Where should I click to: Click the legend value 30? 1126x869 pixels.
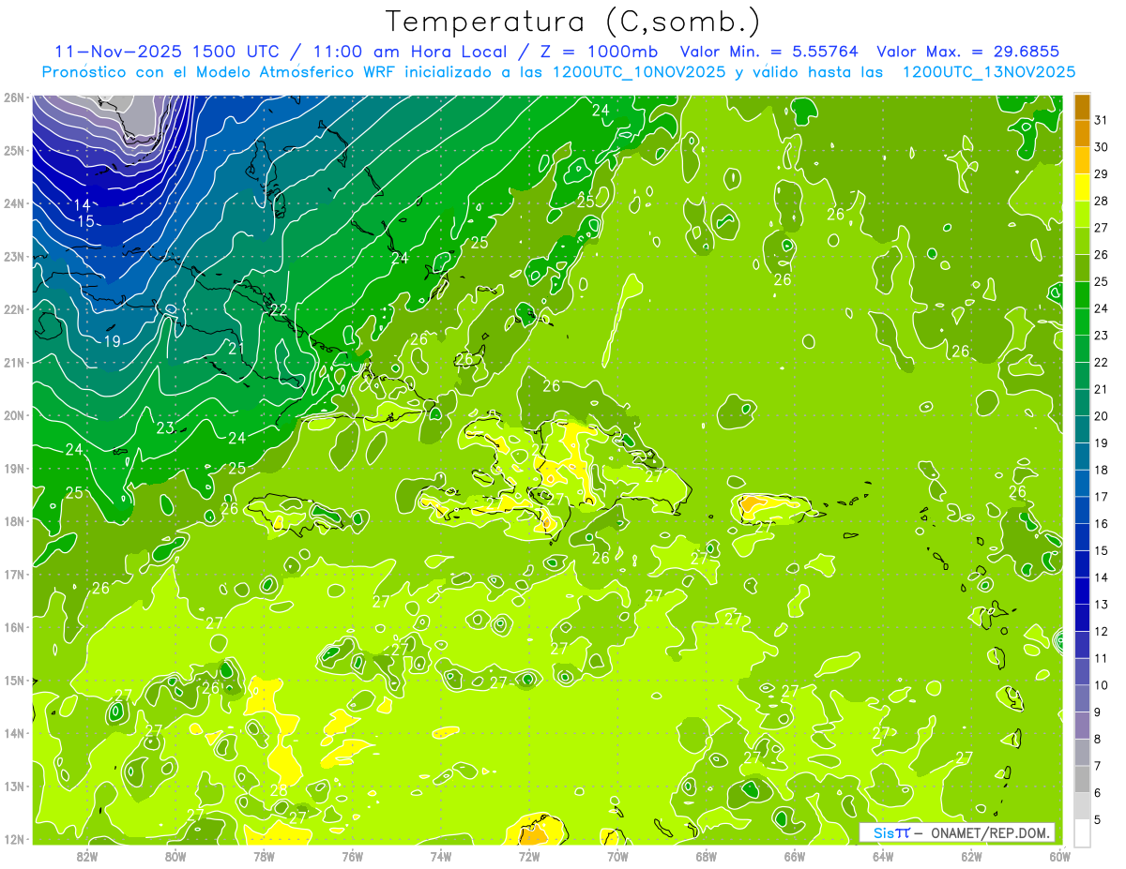[x=1102, y=147]
